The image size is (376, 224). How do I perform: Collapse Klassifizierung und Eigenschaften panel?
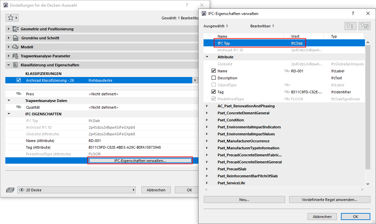point(9,65)
